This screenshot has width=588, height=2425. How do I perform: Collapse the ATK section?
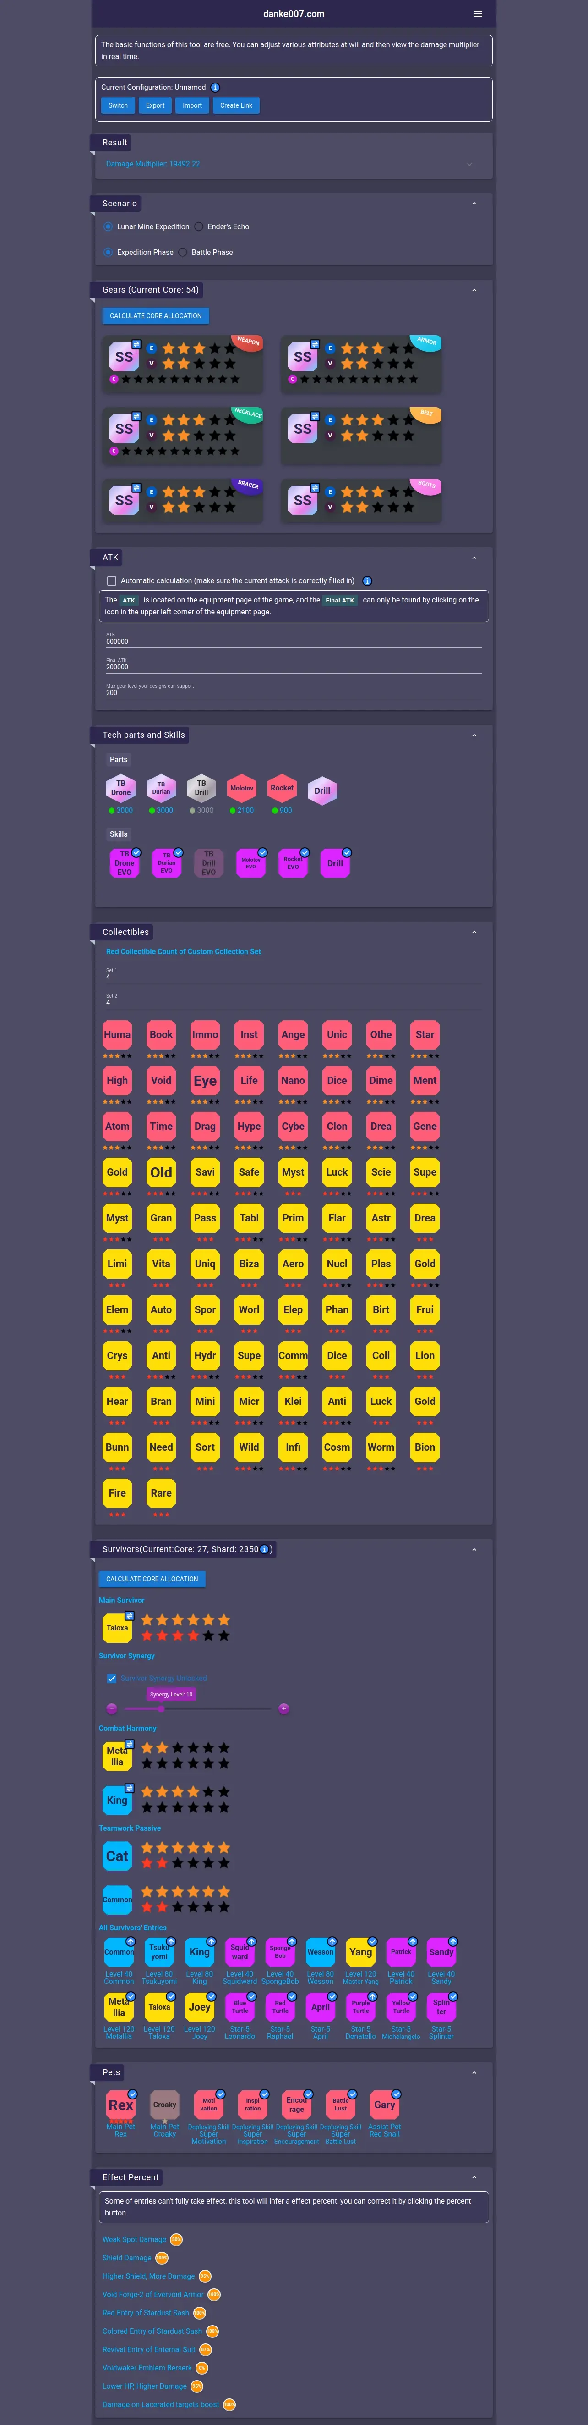pyautogui.click(x=474, y=557)
